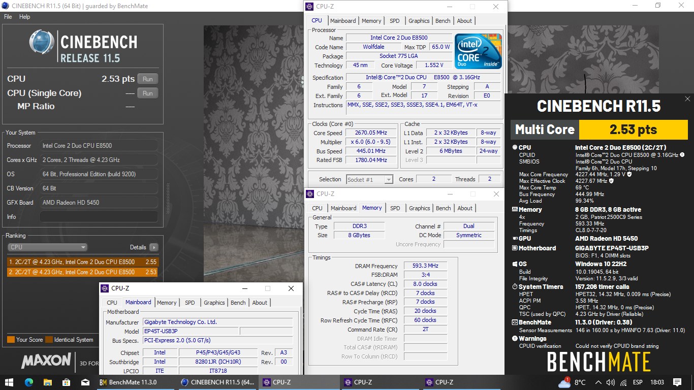Select Memory tab in top CPU-Z window
This screenshot has width=694, height=390.
pyautogui.click(x=371, y=21)
